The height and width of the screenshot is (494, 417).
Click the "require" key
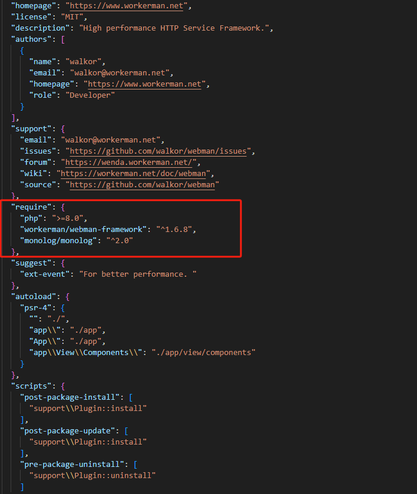[31, 207]
